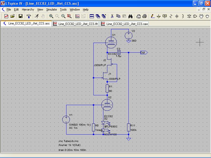This screenshot has width=211, height=158.
Task: Select resistor R1 in the schematic
Action: 107,88
